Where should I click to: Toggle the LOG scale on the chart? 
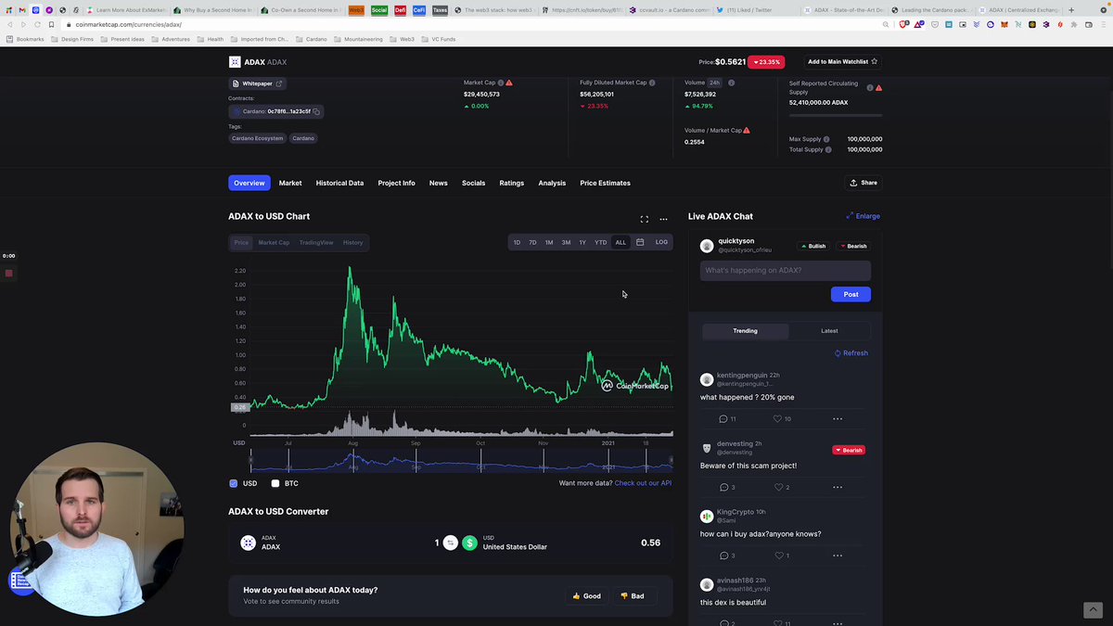pyautogui.click(x=661, y=242)
